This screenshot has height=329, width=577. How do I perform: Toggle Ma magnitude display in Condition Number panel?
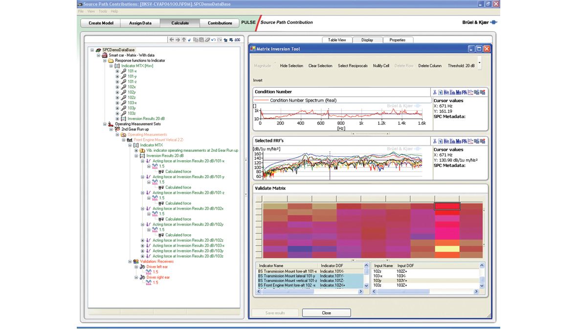[458, 92]
